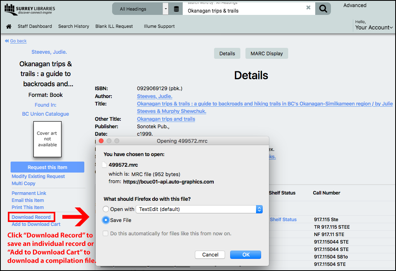Click the magnifying glass search button
The width and height of the screenshot is (396, 271).
pos(323,9)
